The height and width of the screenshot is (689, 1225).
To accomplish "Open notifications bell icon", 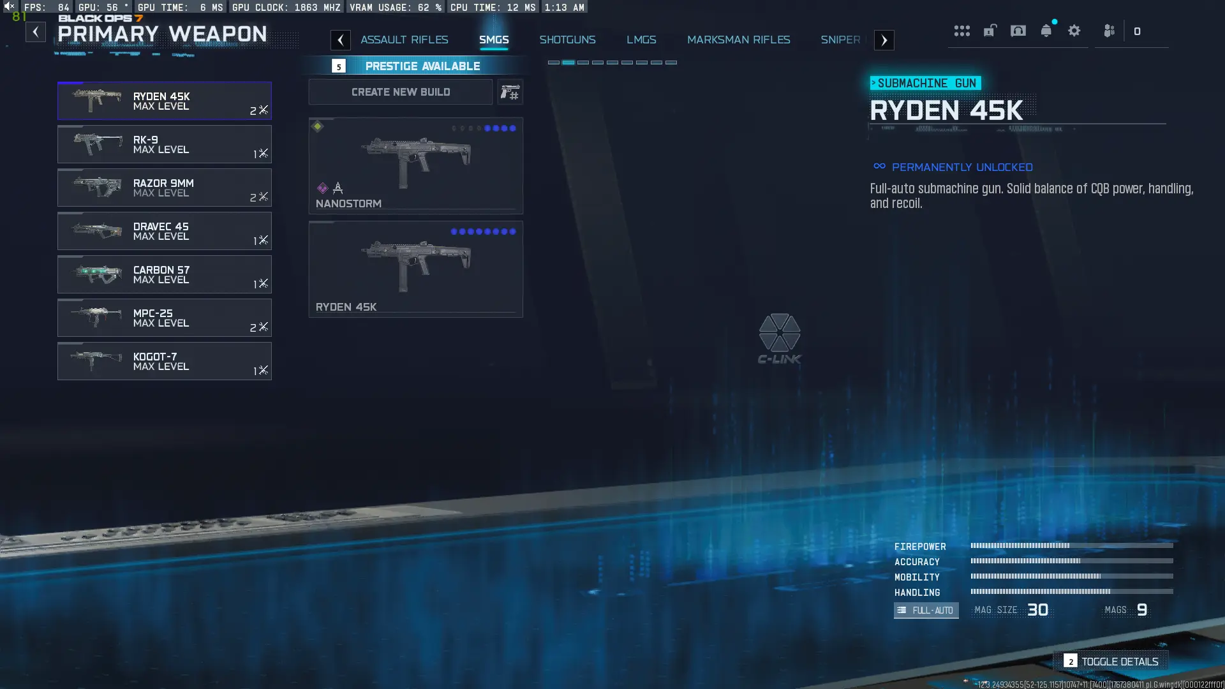I will pos(1046,31).
